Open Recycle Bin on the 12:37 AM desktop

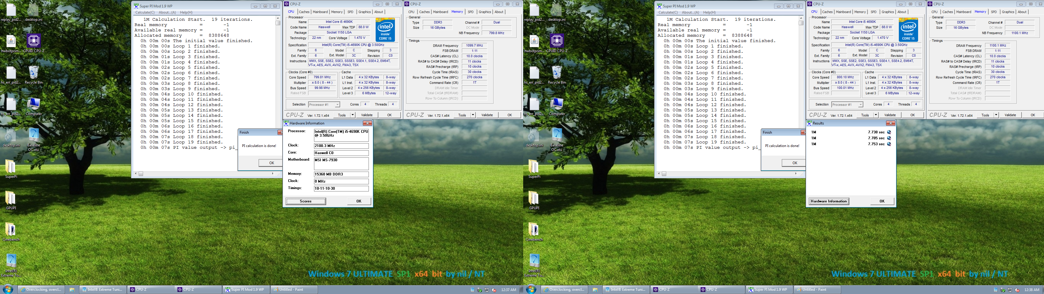tap(34, 75)
